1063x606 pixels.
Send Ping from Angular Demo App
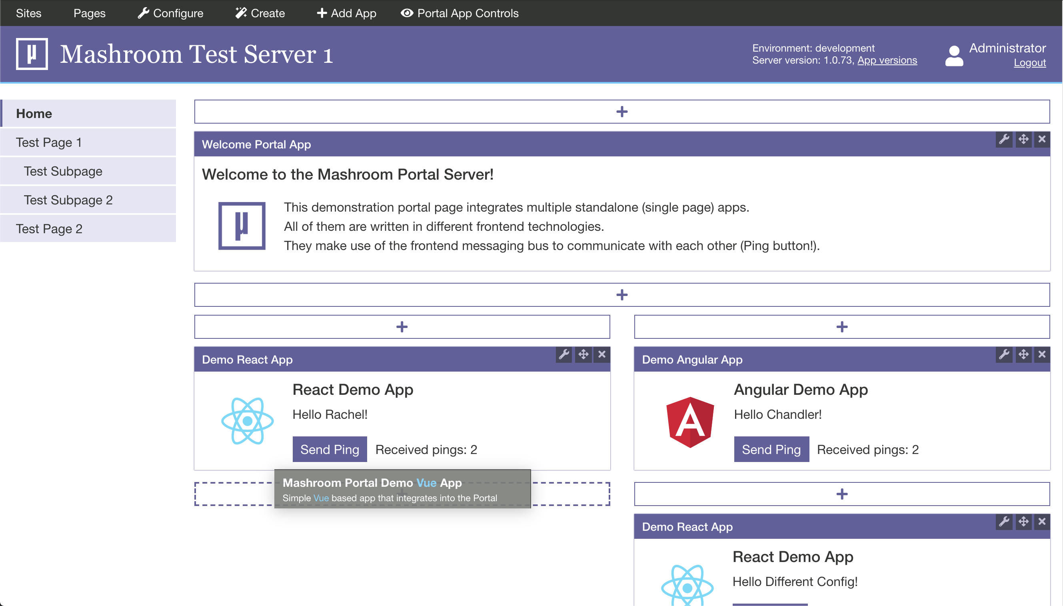tap(771, 450)
